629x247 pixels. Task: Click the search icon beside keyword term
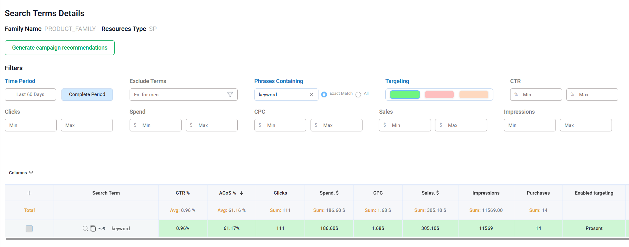pyautogui.click(x=85, y=228)
